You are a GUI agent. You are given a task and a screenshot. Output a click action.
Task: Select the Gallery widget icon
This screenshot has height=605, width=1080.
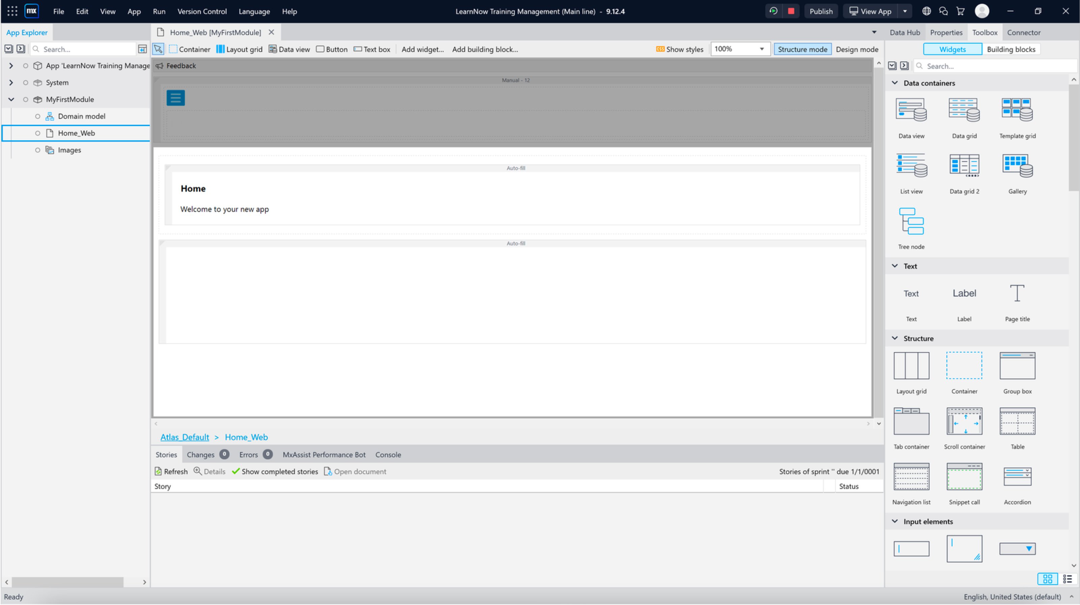1017,166
